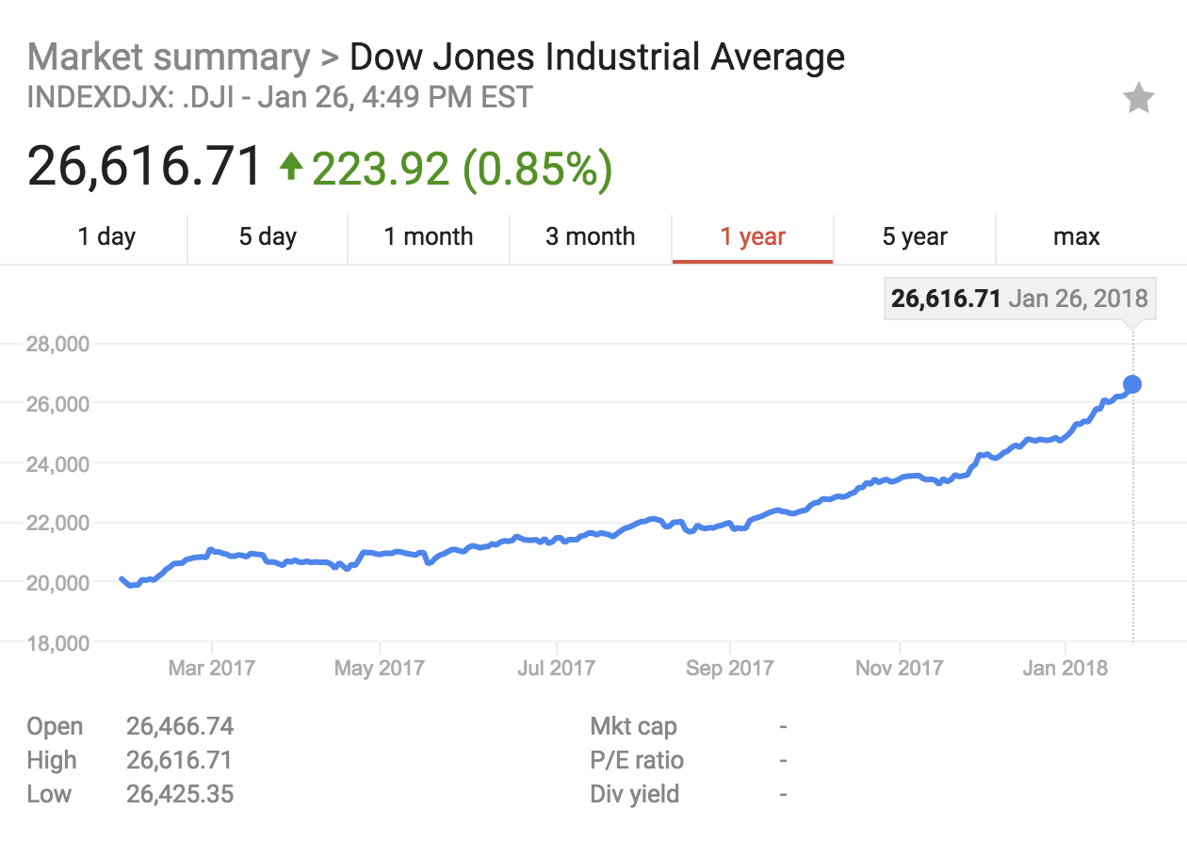This screenshot has width=1187, height=842.
Task: Click the 28,000 y-axis label
Action: click(58, 345)
